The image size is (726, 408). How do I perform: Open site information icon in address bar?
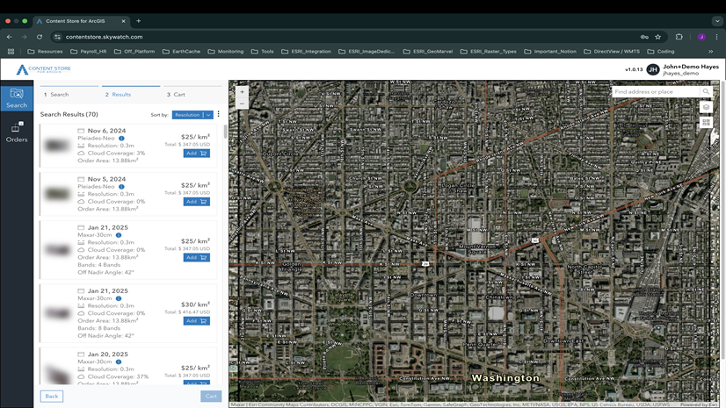57,37
